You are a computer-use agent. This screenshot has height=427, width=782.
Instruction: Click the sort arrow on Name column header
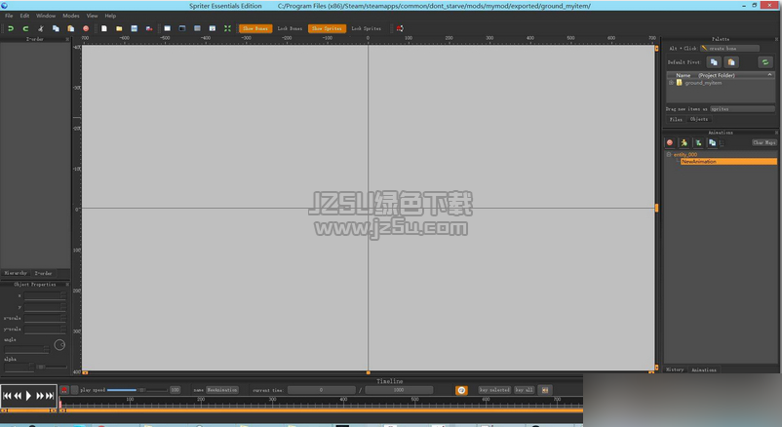click(769, 75)
